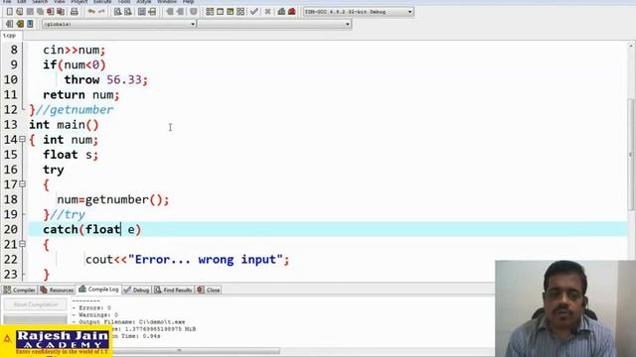Screen dimensions: 636x357
Task: Open the empty function list dropdown
Action: pos(274,24)
